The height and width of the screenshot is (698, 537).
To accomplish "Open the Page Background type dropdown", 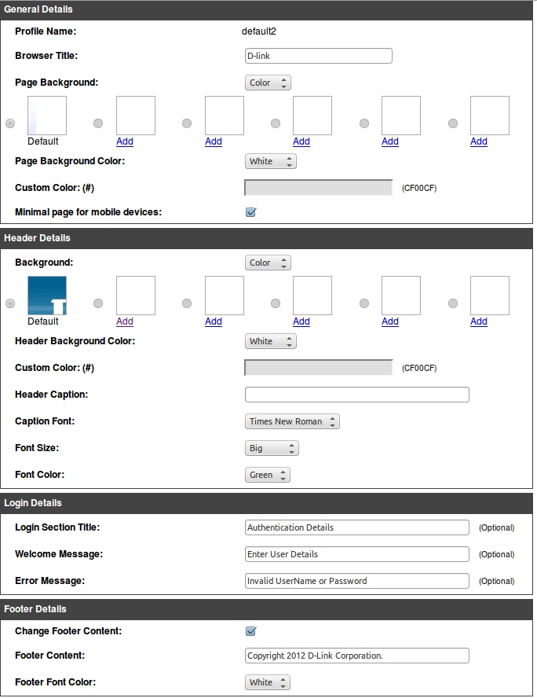I will point(268,83).
